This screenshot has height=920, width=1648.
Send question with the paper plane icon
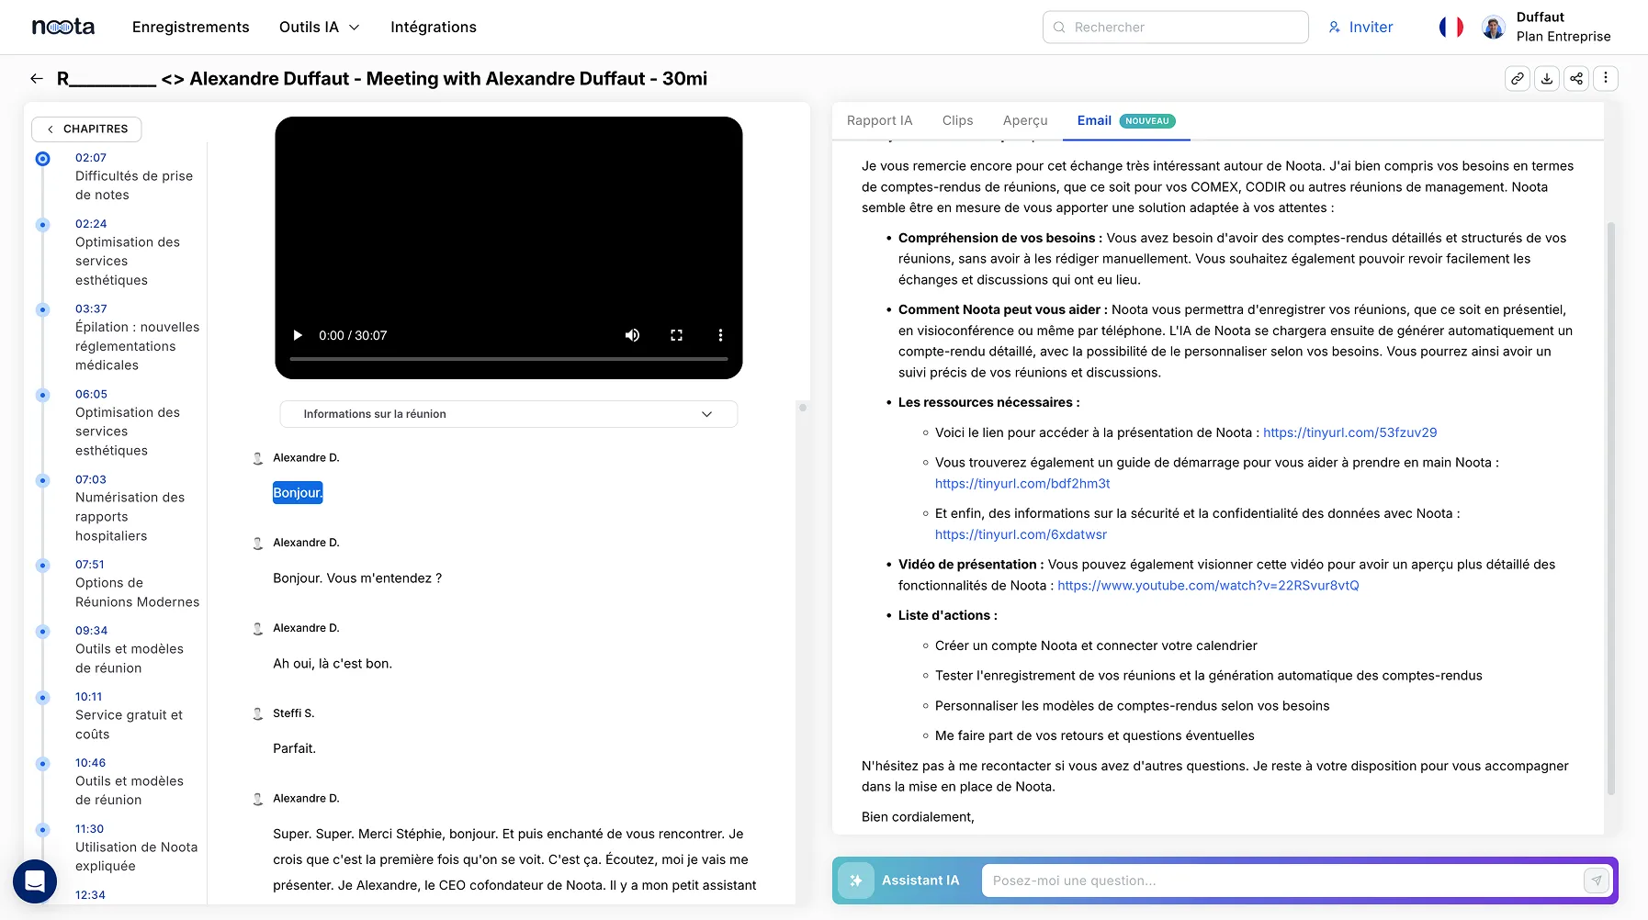point(1597,881)
